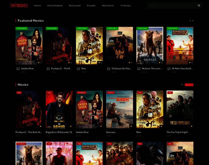Click featured title Chidiyan Da Cha...
Image resolution: width=209 pixels, height=165 pixels.
[x=122, y=68]
